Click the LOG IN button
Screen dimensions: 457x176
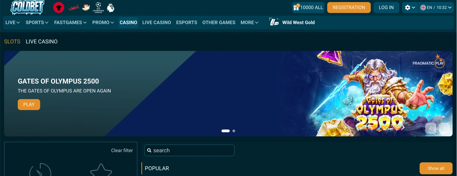click(x=386, y=8)
